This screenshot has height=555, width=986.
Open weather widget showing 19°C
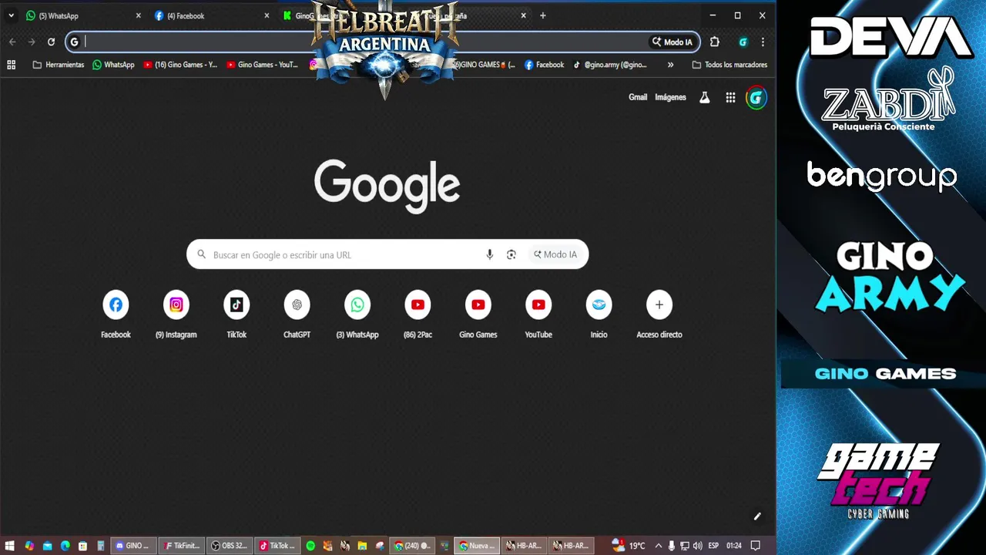click(628, 546)
